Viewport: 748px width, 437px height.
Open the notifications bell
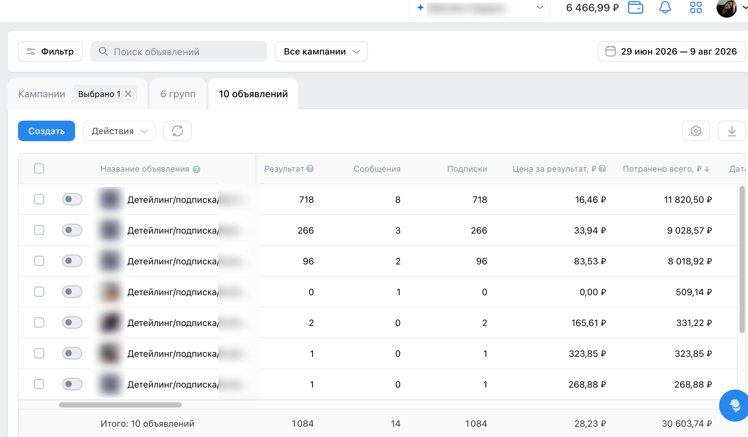pos(665,8)
